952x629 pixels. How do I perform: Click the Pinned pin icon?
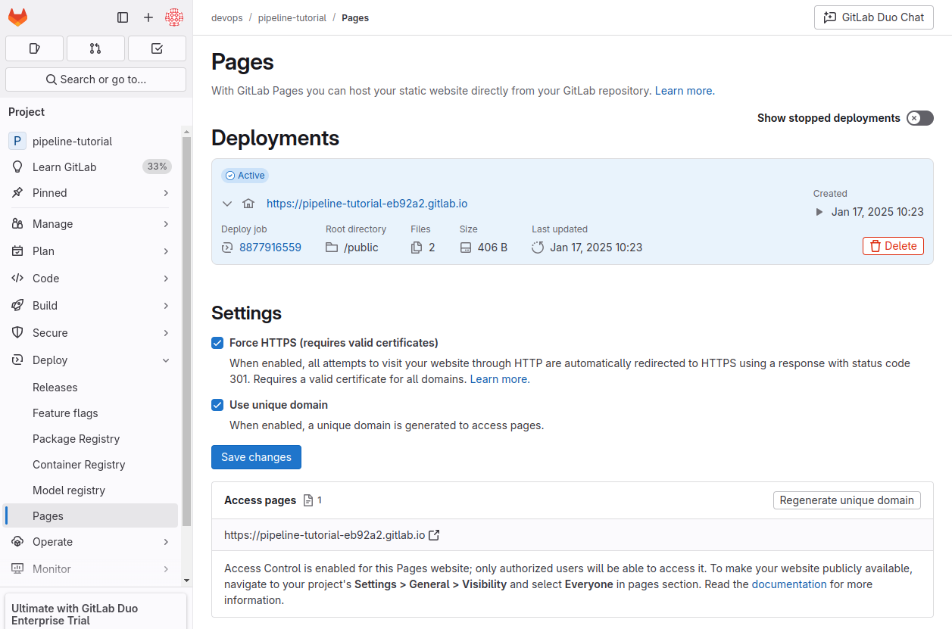pyautogui.click(x=17, y=192)
